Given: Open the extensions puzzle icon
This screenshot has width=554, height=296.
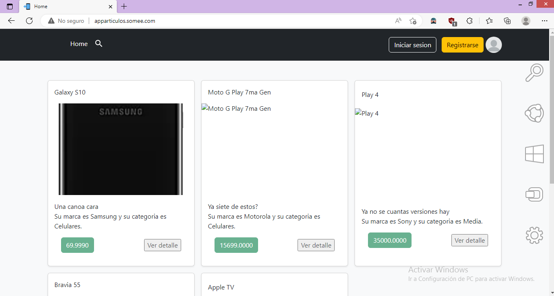Looking at the screenshot, I should 469,21.
